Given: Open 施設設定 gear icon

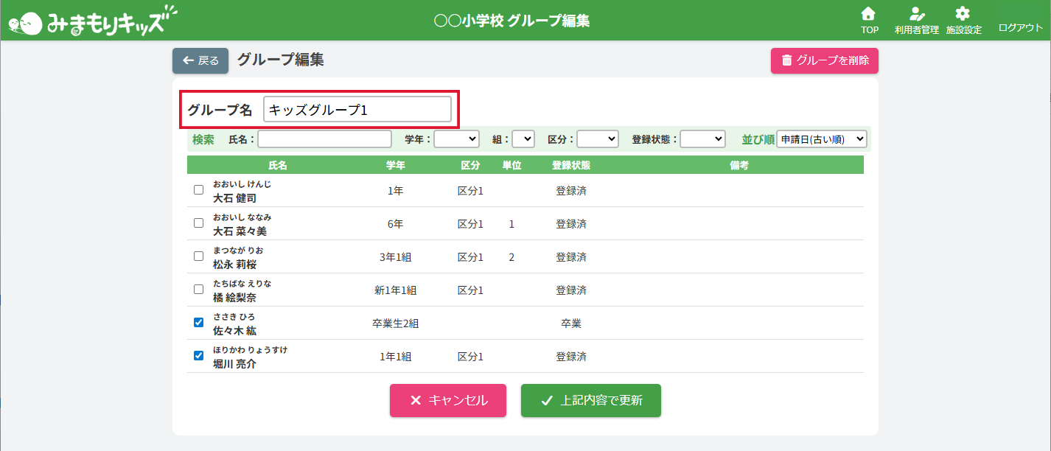Looking at the screenshot, I should coord(963,14).
